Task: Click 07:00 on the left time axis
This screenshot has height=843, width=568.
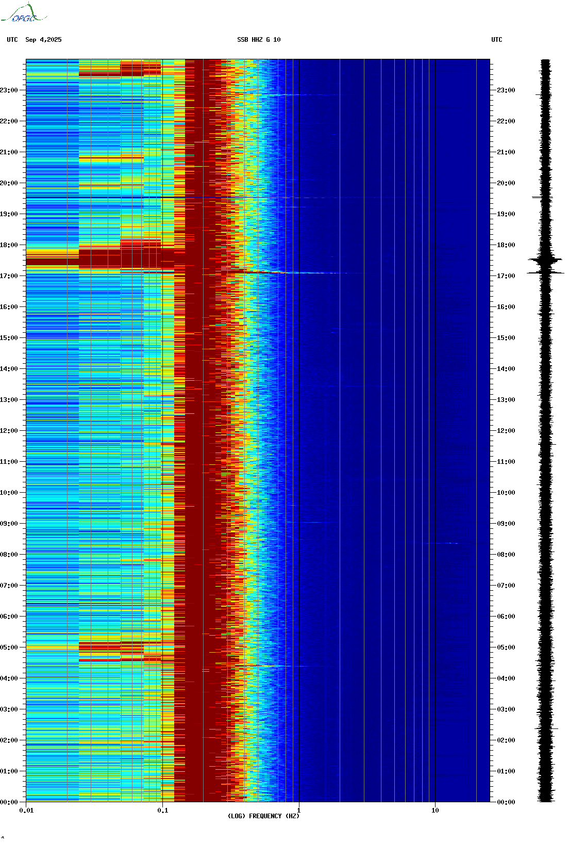Action: coord(9,586)
